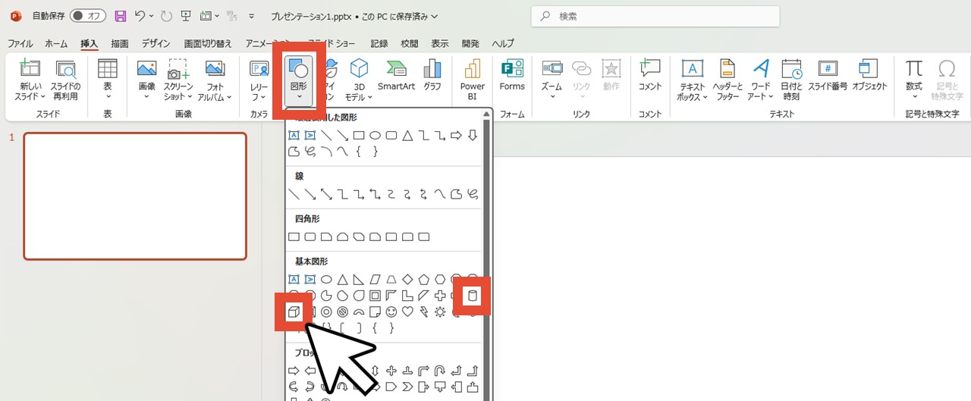Open Customize Quick Access Toolbar dropdown
The image size is (971, 401).
point(251,16)
